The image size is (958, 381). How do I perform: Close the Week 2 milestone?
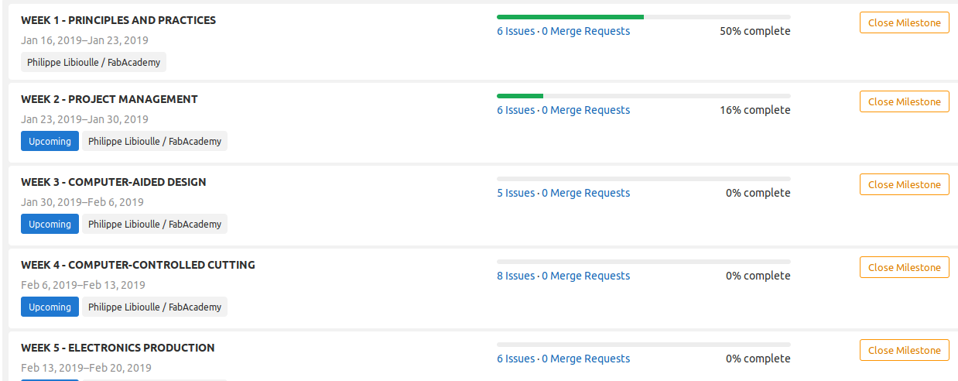(x=904, y=102)
